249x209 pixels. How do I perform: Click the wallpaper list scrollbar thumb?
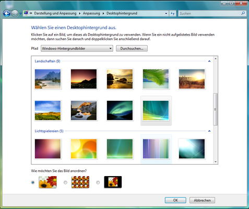(x=216, y=109)
